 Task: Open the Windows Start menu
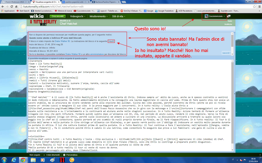pyautogui.click(x=4, y=160)
